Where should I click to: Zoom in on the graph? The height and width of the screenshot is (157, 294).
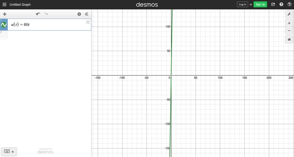click(x=289, y=23)
